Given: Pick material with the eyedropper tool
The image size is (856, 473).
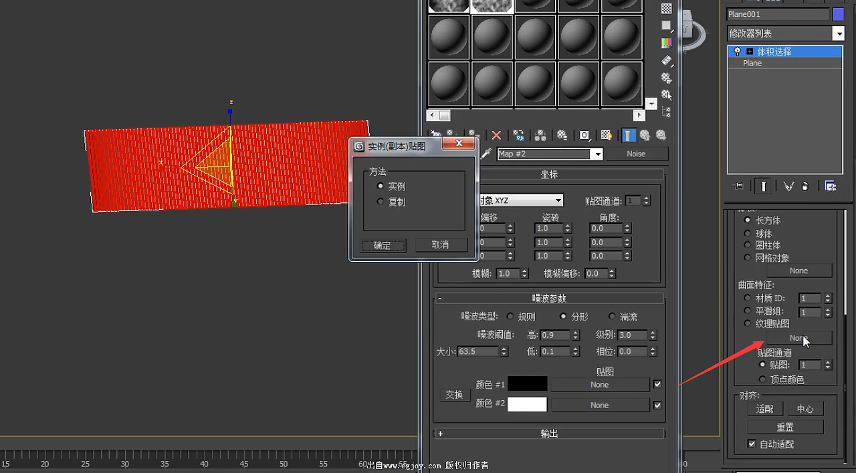Looking at the screenshot, I should coord(487,152).
